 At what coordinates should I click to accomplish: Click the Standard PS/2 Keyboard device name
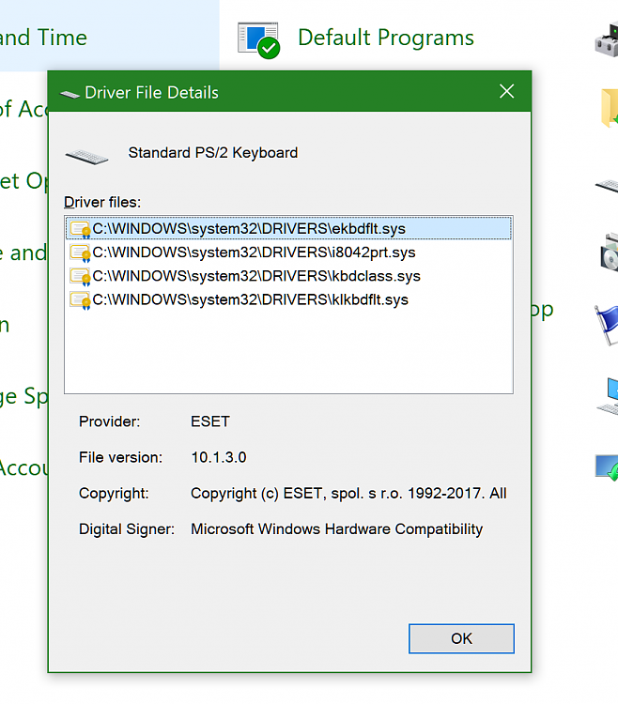(213, 153)
